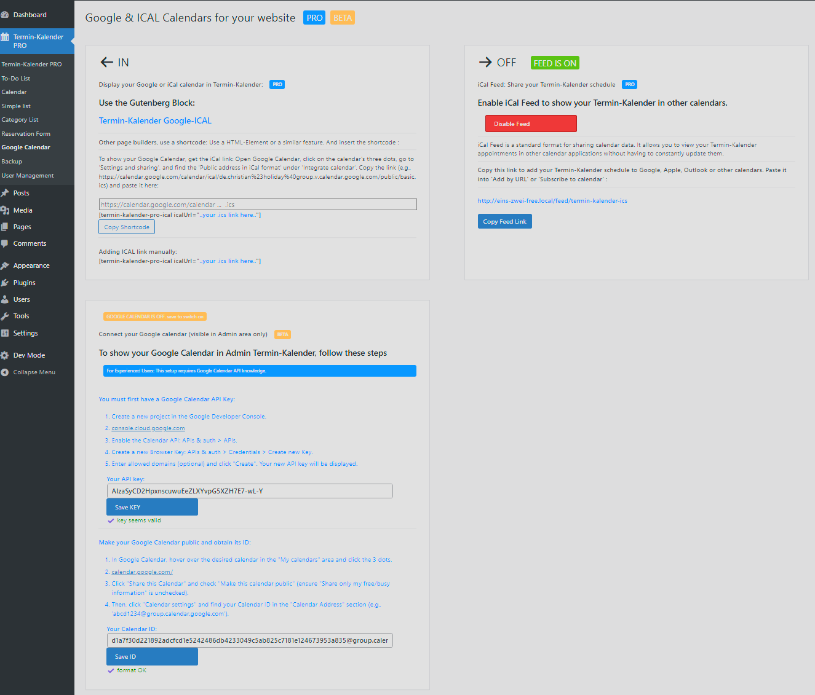This screenshot has height=695, width=815.
Task: Click the small BETA badge after 'Connect your Google calendar'
Action: click(x=282, y=335)
